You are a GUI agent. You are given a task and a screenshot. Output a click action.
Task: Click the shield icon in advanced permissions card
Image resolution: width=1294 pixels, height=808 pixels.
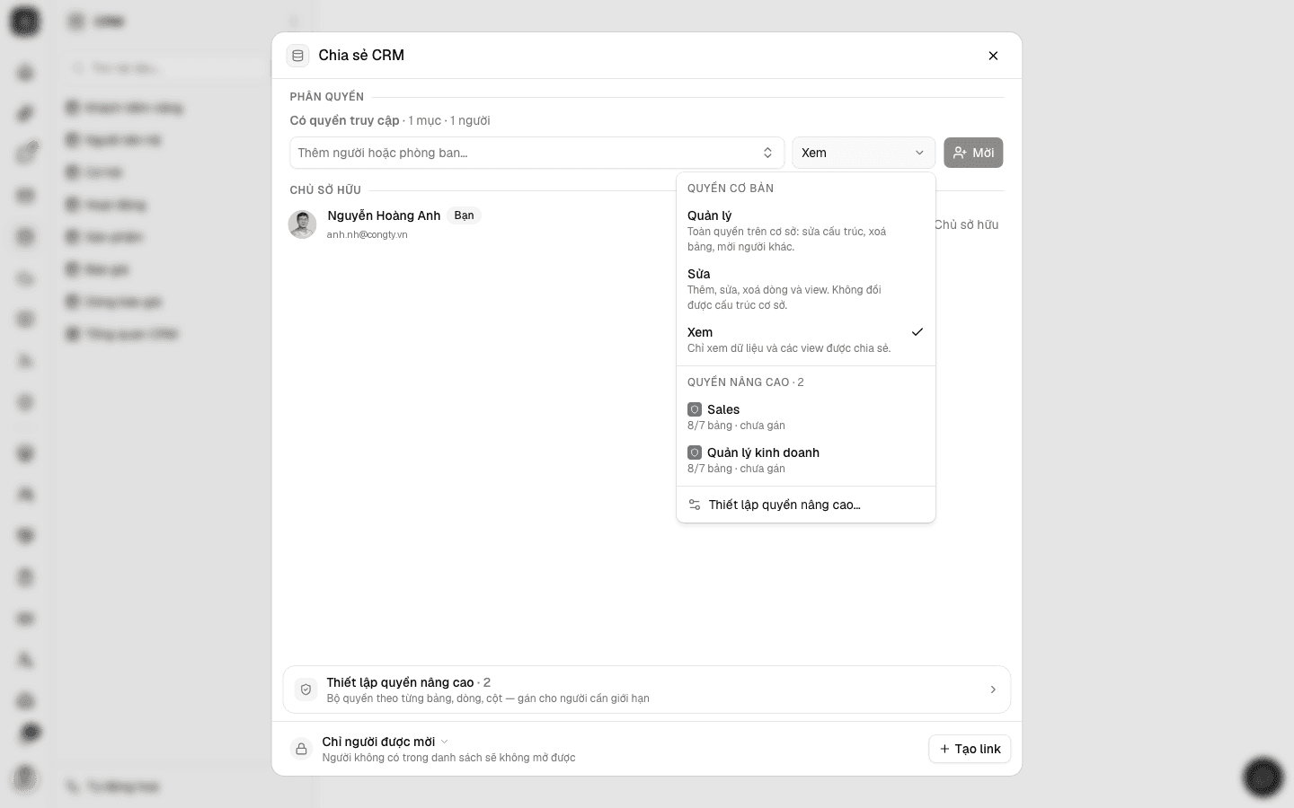(306, 689)
